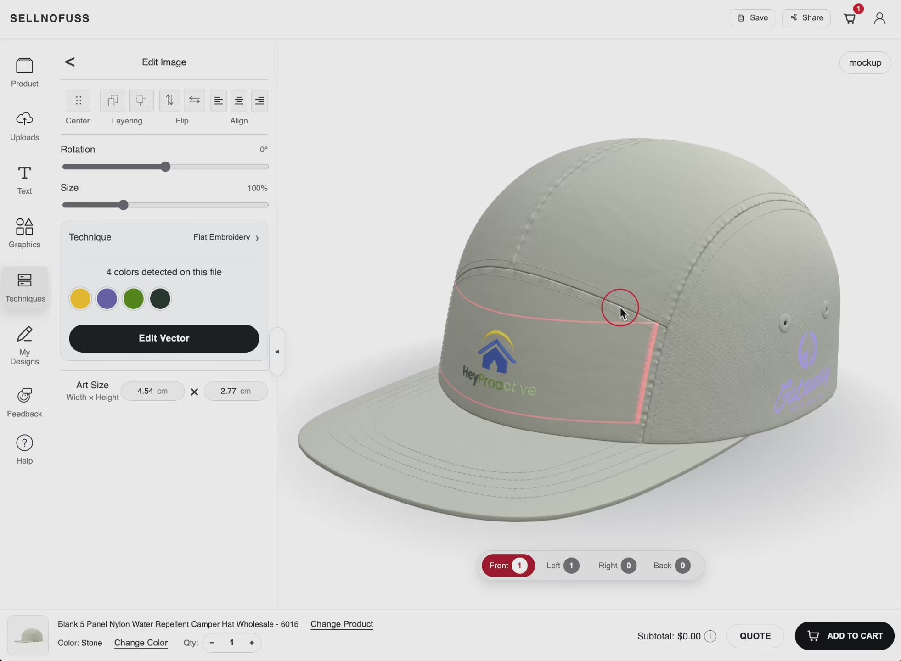Open the Feedback sidebar item
This screenshot has width=901, height=661.
coord(24,402)
